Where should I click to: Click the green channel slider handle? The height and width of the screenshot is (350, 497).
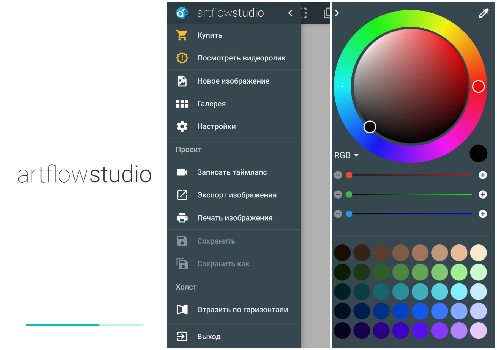[349, 194]
